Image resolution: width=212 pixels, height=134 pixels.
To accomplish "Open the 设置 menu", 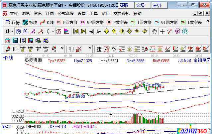I will coord(82,14).
